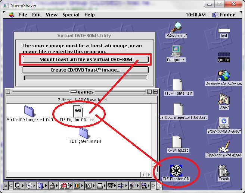
Task: Select the QuickTime Player alias
Action: (224, 126)
